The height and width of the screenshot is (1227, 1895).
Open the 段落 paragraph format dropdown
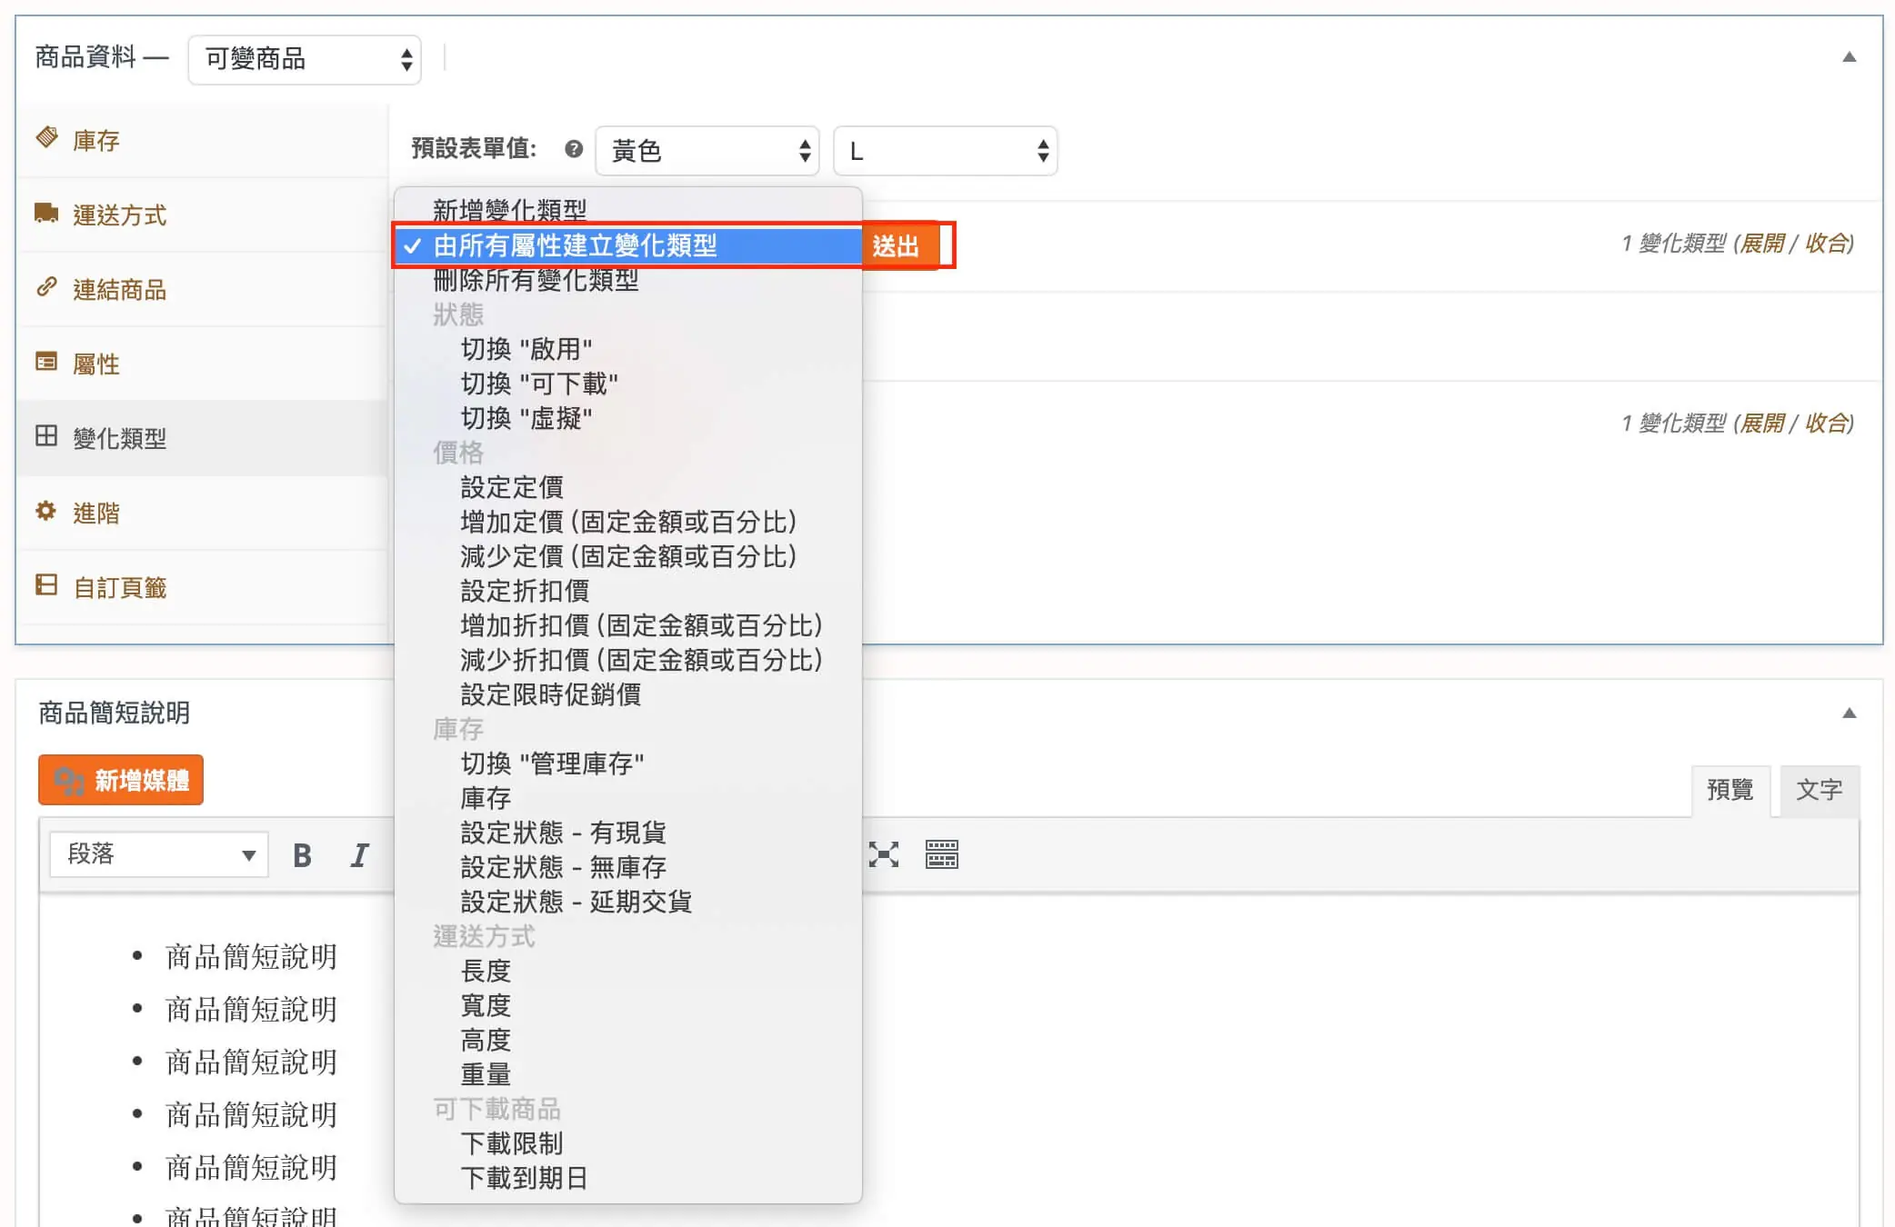point(160,854)
